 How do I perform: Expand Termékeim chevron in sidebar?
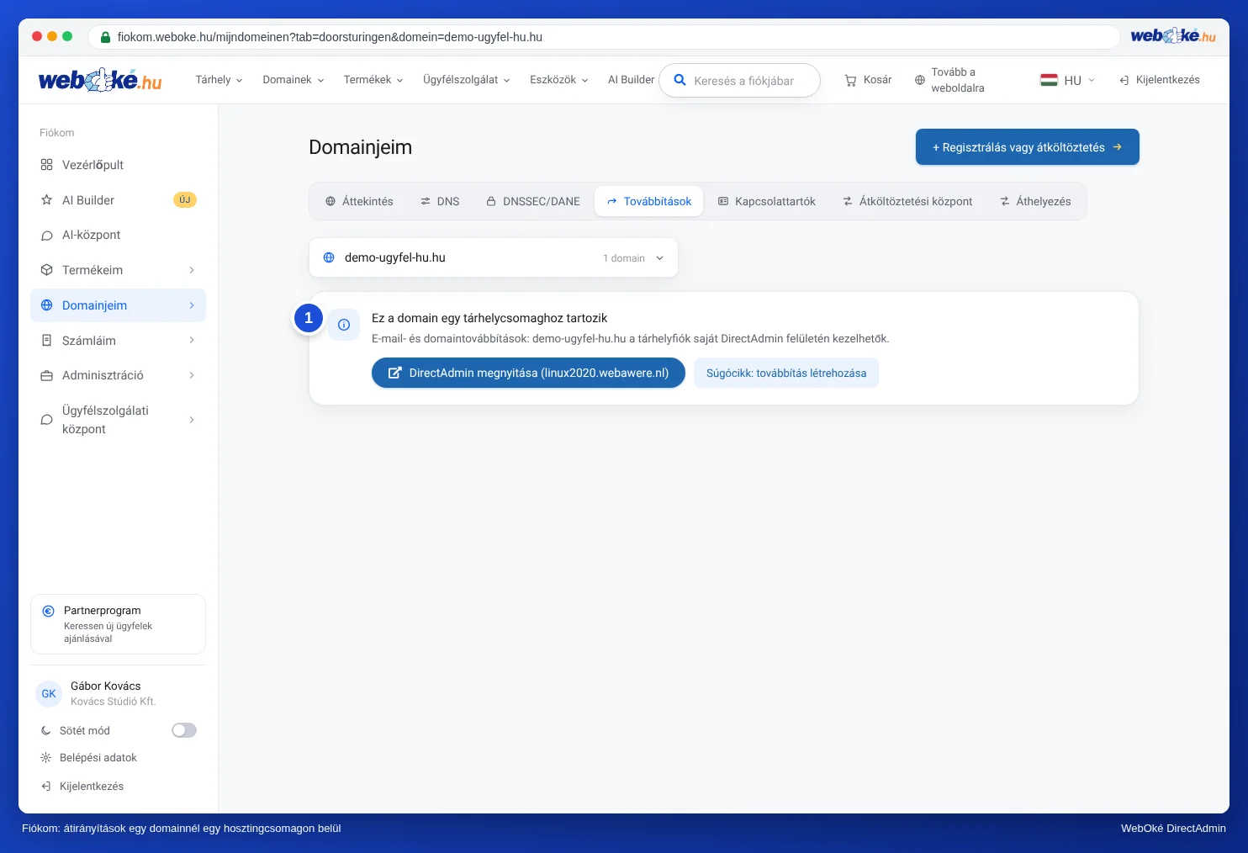pyautogui.click(x=192, y=270)
